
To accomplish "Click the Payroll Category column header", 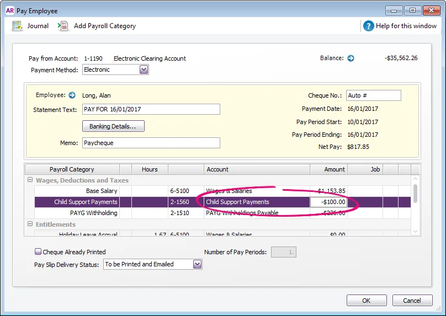I will (x=72, y=169).
